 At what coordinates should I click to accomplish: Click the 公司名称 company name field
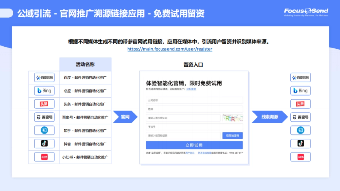point(194,100)
